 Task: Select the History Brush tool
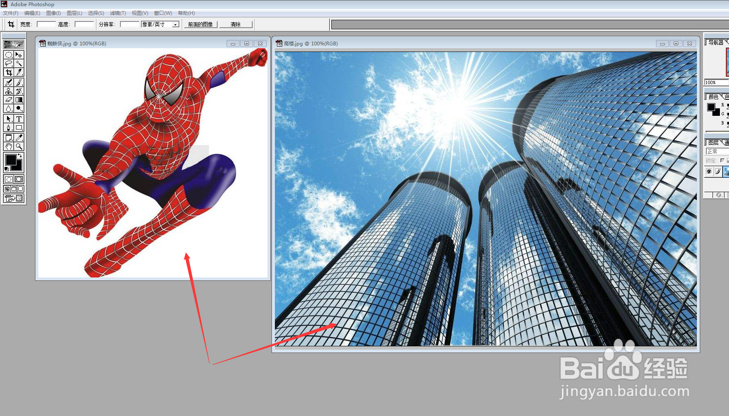(19, 91)
